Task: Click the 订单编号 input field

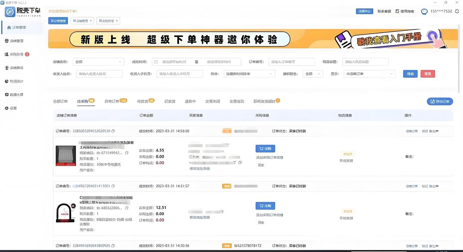Action: pos(292,62)
